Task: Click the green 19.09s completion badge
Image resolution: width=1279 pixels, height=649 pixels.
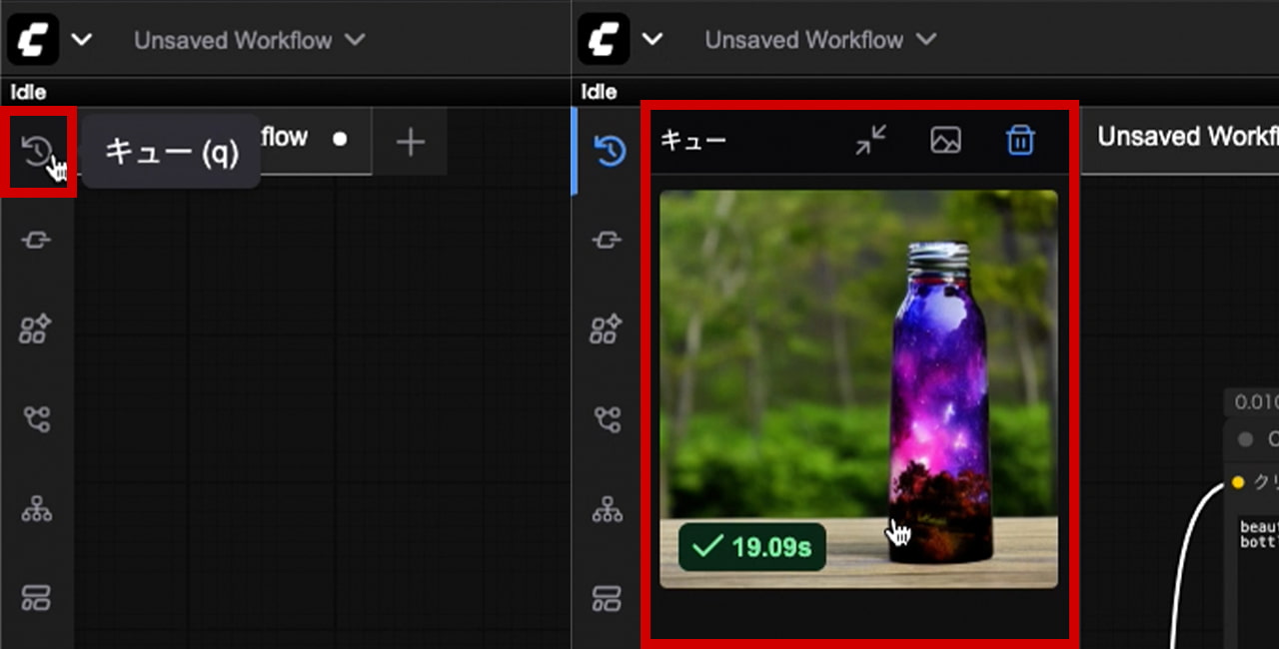Action: [752, 547]
